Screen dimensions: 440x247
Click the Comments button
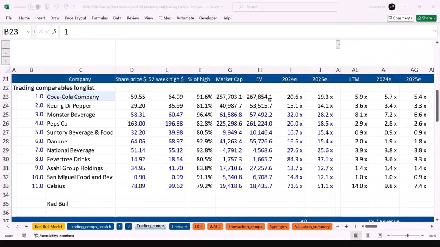click(400, 18)
